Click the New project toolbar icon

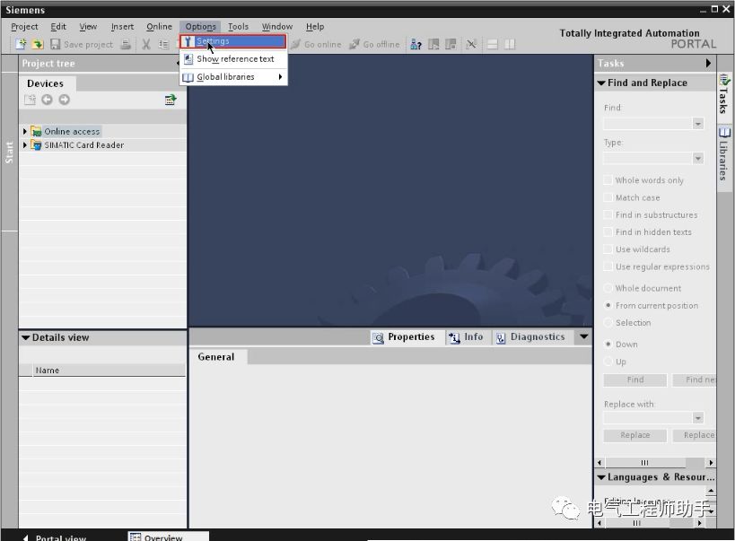[x=21, y=44]
